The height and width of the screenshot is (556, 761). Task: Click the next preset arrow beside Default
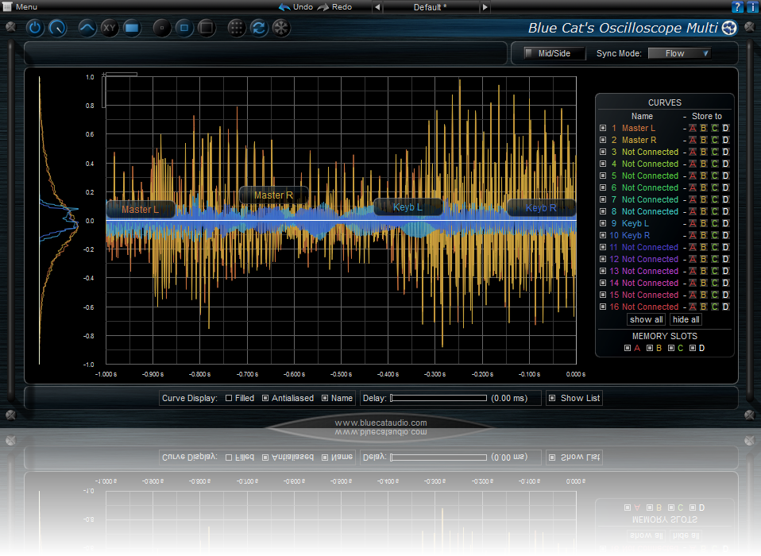tap(485, 6)
